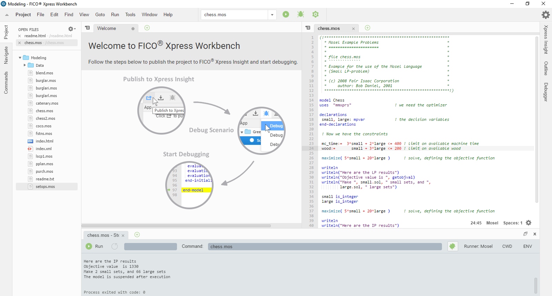The height and width of the screenshot is (296, 552).
Task: Change the Mosel language mode
Action: (492, 223)
